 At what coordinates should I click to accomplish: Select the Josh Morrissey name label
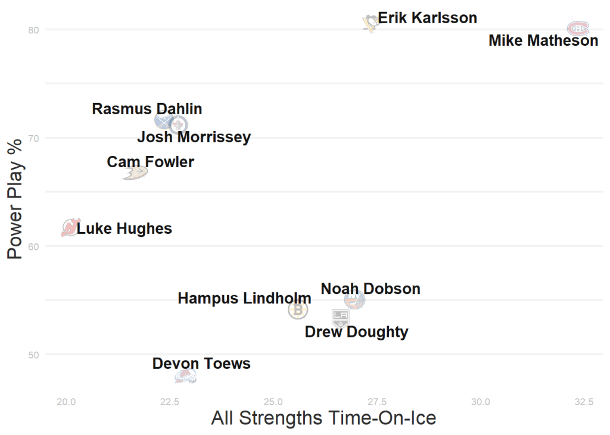(x=194, y=137)
